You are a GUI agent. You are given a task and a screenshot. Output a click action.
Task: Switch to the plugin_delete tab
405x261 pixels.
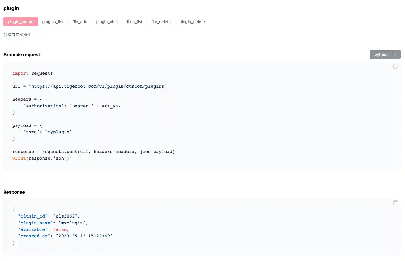192,21
